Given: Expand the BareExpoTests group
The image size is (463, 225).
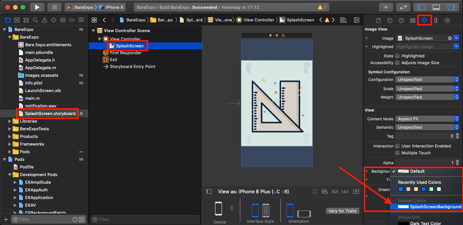Looking at the screenshot, I should [10, 129].
